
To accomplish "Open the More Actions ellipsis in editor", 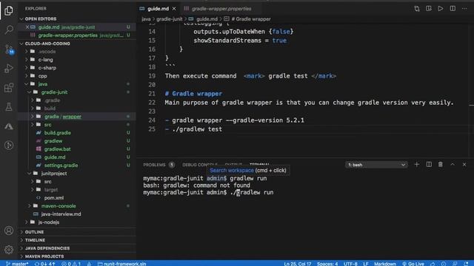I will click(464, 8).
